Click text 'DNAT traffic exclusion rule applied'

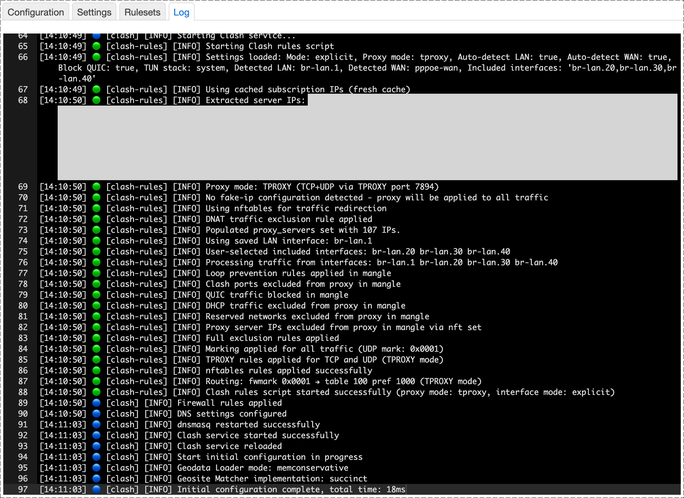[289, 219]
